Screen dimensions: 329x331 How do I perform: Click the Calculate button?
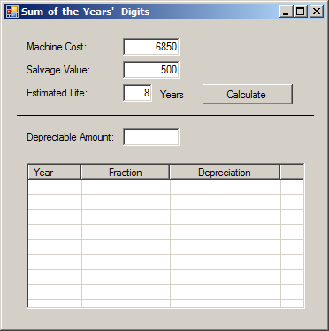coord(248,94)
